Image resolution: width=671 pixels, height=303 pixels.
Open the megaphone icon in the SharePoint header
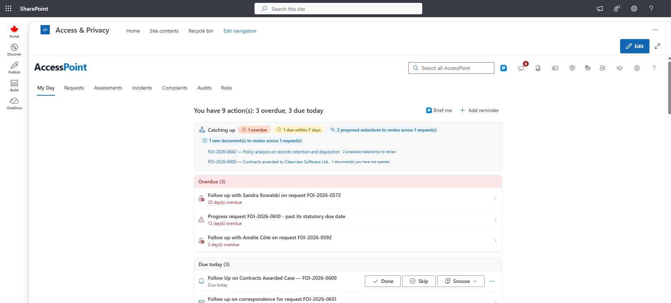pyautogui.click(x=600, y=9)
